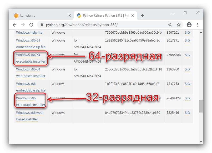This screenshot has height=153, width=212.
Task: View site info via padlock icon
Action: (42, 25)
